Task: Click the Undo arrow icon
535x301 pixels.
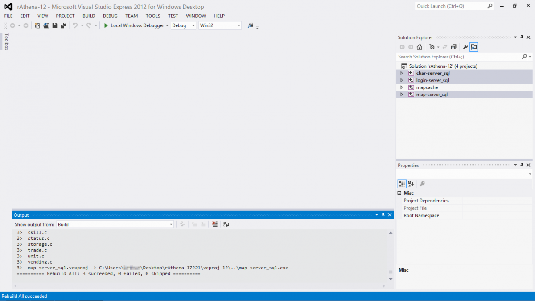Action: coord(75,25)
